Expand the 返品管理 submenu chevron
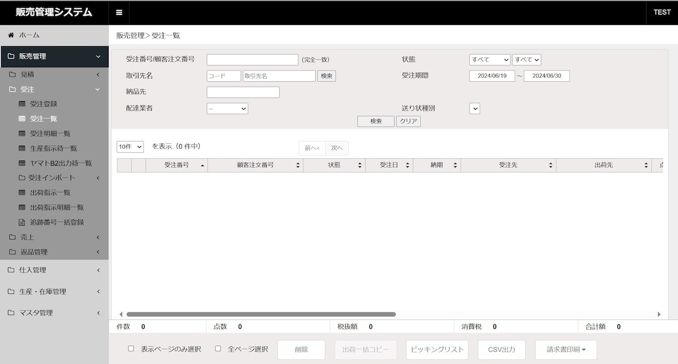 [98, 252]
